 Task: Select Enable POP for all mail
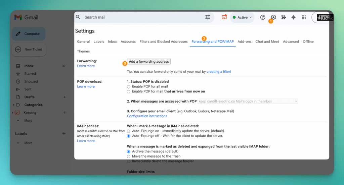[x=129, y=87]
